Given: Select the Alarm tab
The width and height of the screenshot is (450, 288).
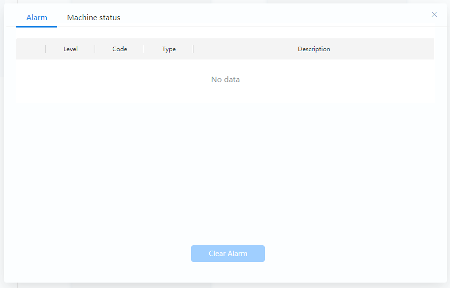Looking at the screenshot, I should [37, 18].
